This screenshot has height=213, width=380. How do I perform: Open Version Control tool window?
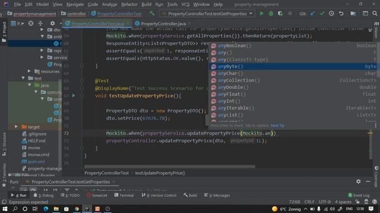coord(159,195)
